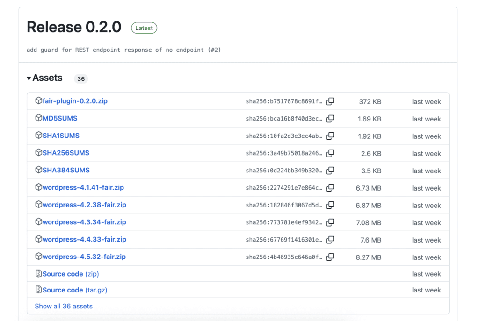Download the MD5SUMS file

click(x=60, y=118)
